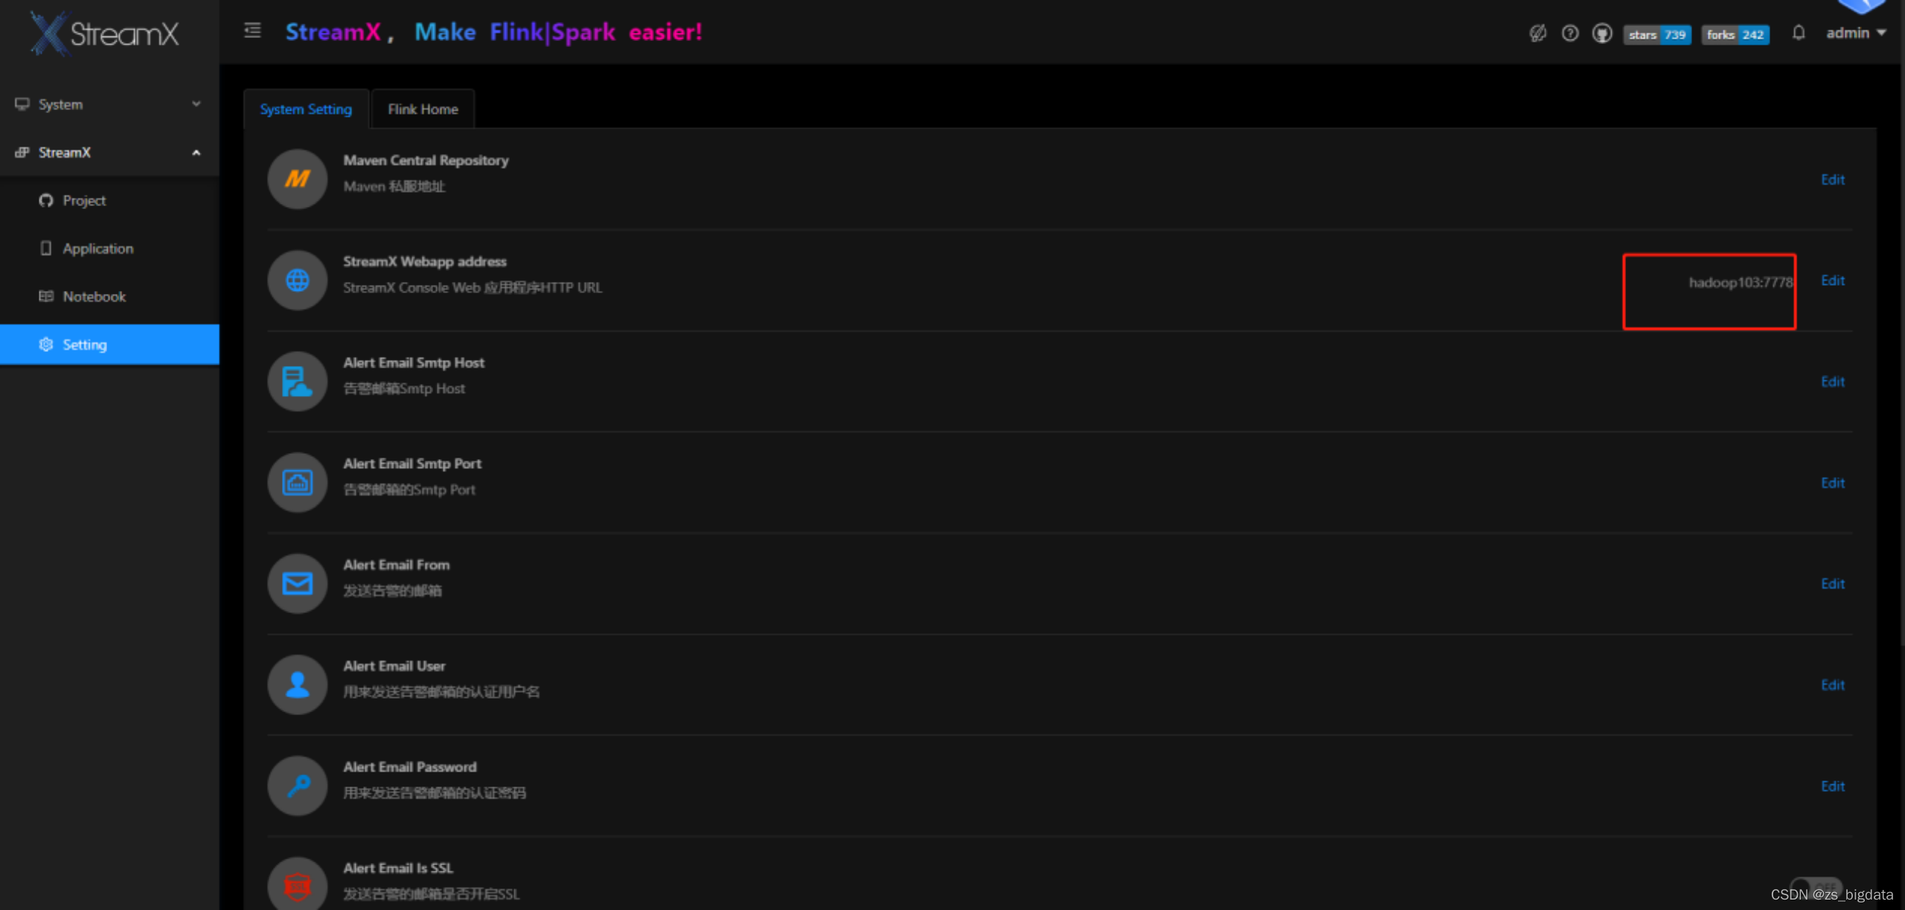Edit the Alert Email Smtp Host

(1832, 382)
